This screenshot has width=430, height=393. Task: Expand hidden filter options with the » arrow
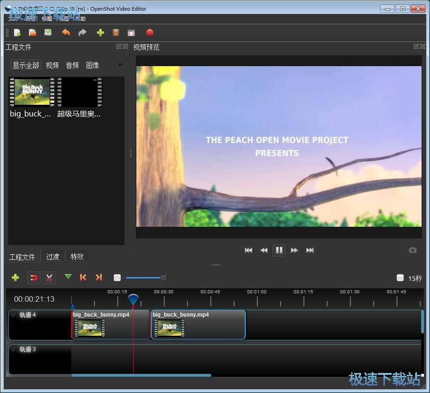tap(120, 65)
